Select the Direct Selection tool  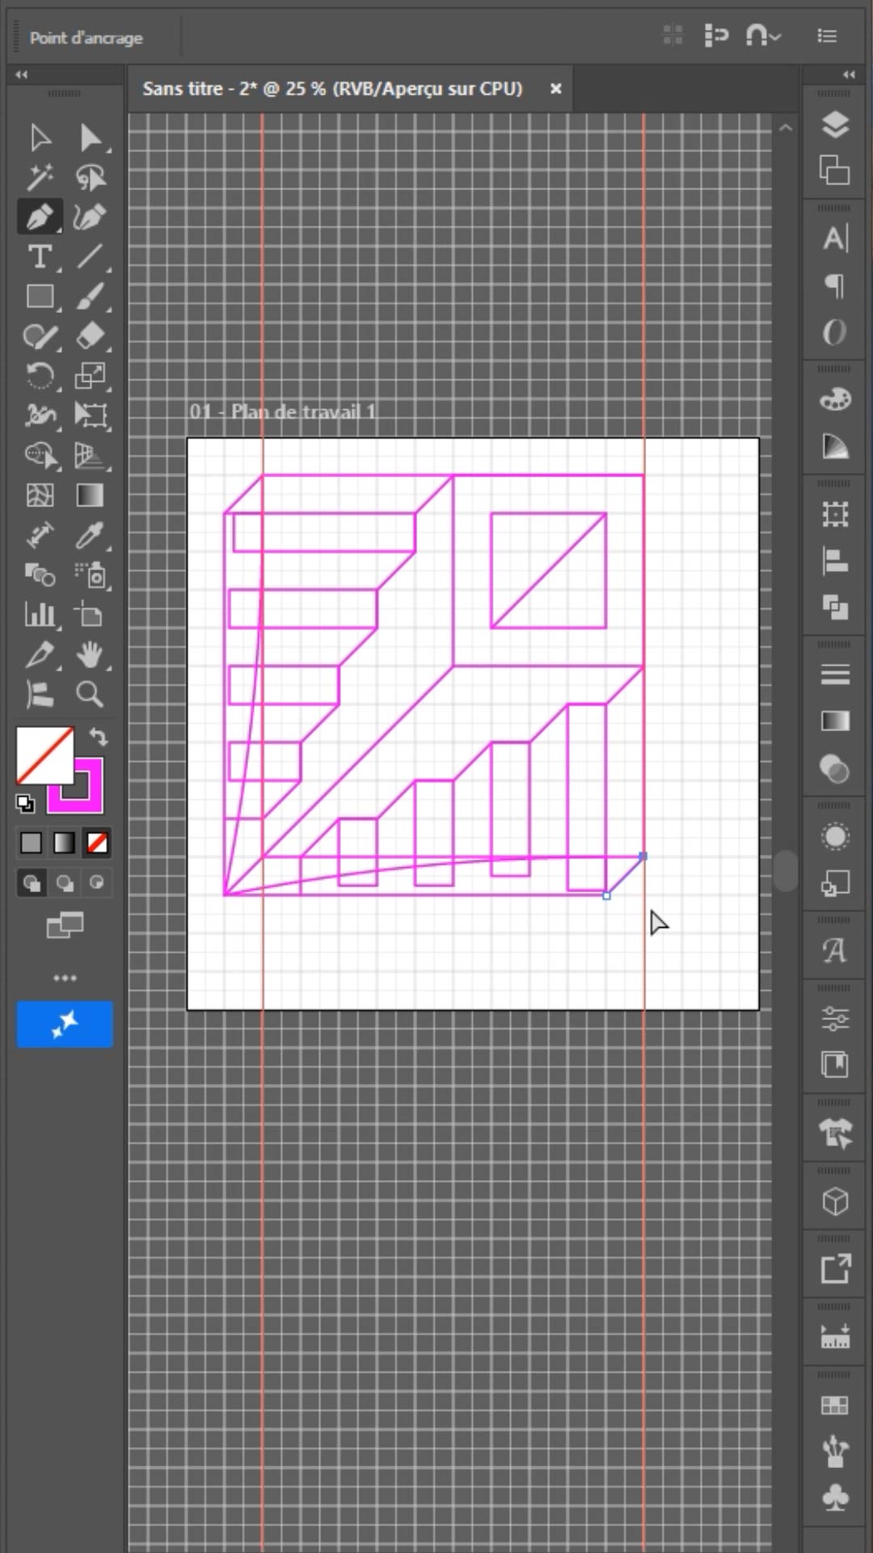90,138
